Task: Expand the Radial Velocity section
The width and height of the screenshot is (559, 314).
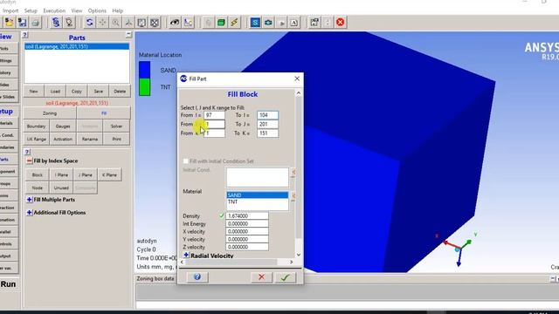Action: 186,256
